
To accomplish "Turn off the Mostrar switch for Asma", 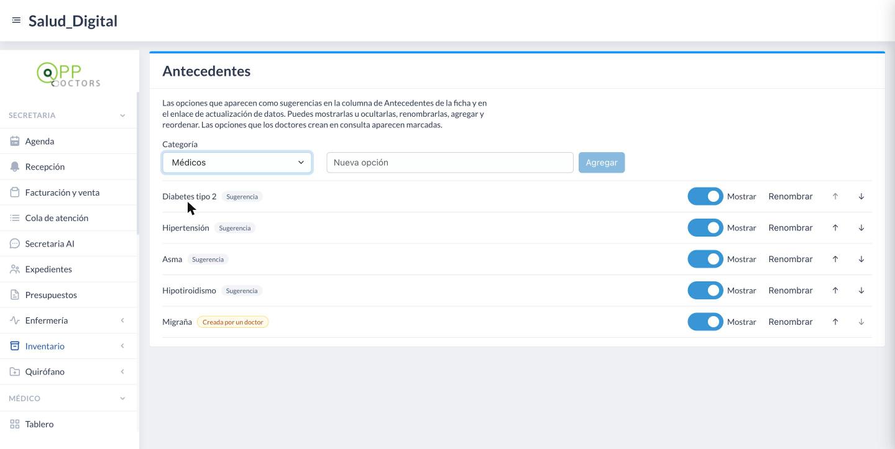I will 705,259.
